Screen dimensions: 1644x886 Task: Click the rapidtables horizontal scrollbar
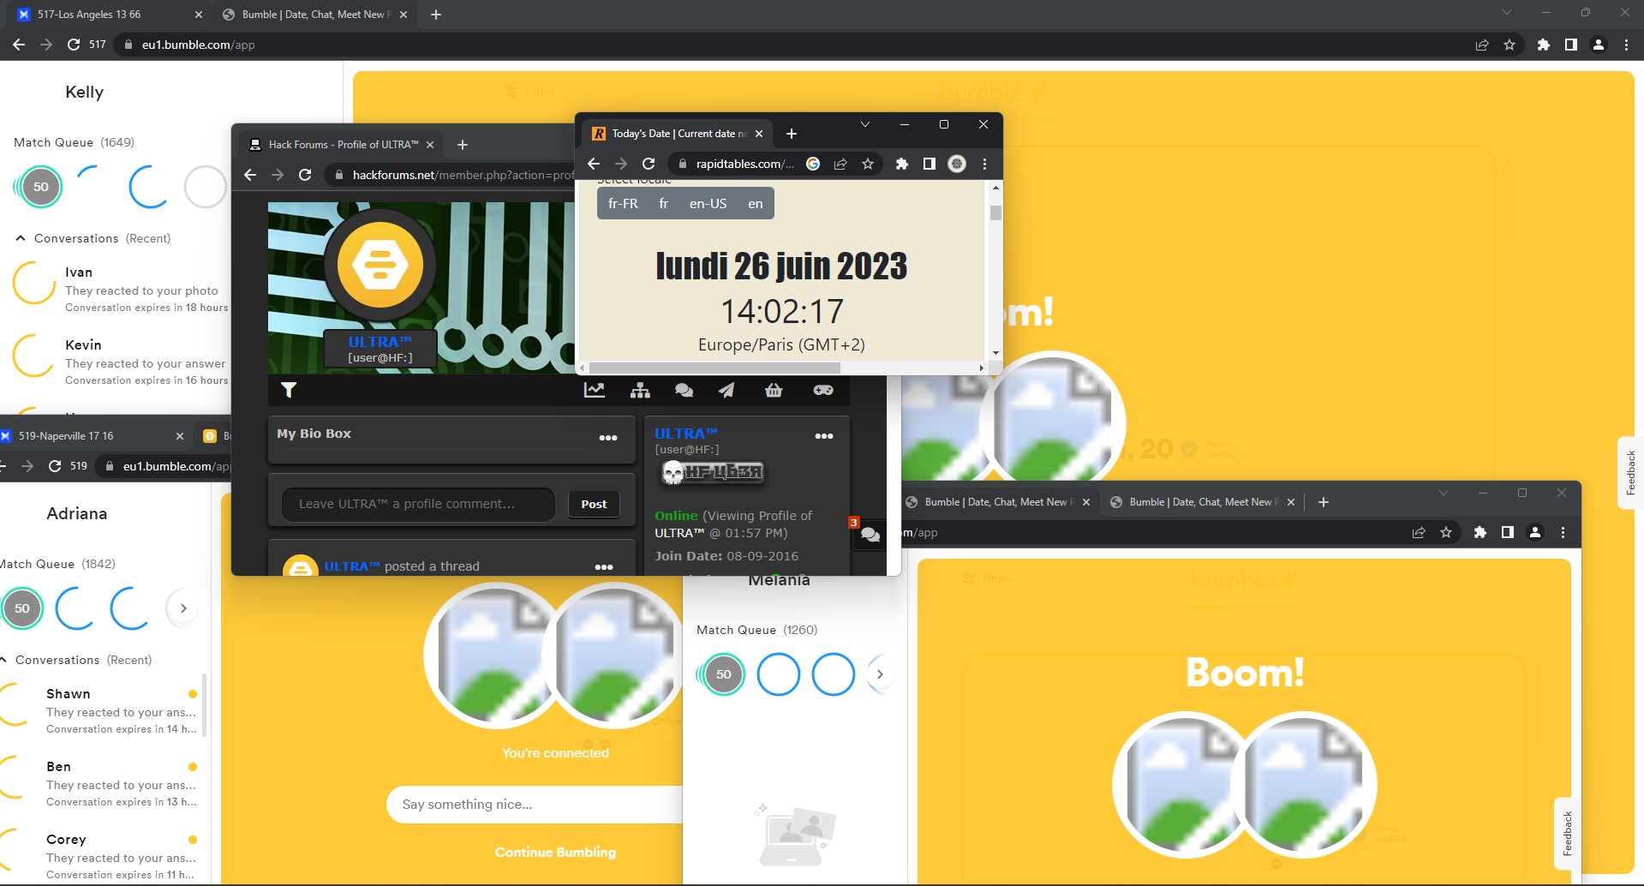click(x=715, y=368)
